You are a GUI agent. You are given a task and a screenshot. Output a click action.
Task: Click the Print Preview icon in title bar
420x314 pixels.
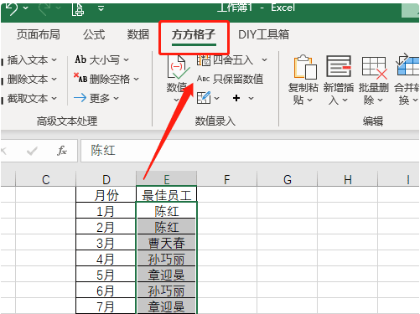click(78, 9)
